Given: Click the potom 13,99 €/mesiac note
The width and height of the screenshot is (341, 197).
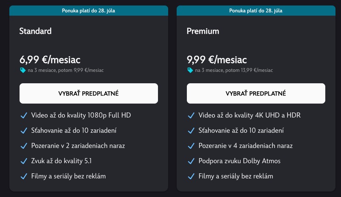Looking at the screenshot, I should [249, 70].
